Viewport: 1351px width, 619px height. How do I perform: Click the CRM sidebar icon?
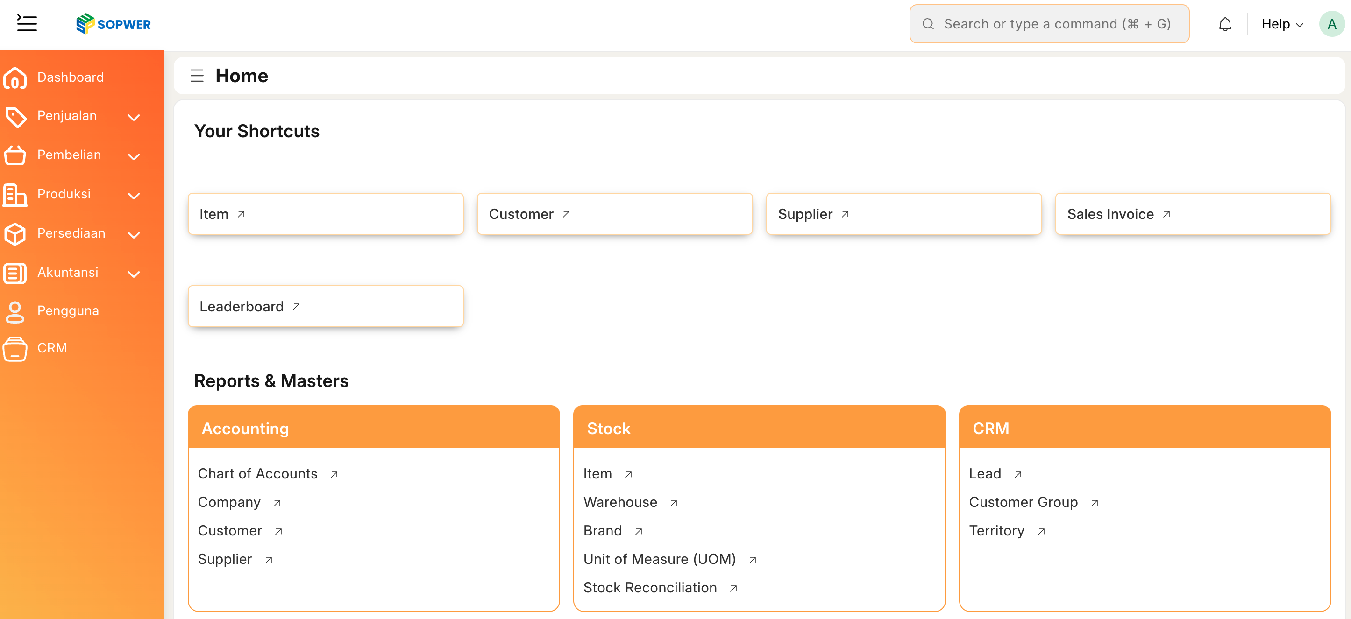click(x=14, y=349)
